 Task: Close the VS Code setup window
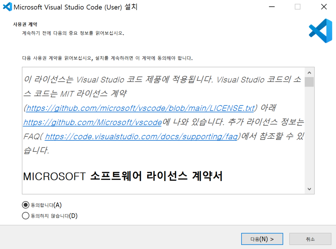point(324,7)
